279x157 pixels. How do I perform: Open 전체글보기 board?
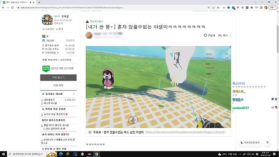(49, 100)
